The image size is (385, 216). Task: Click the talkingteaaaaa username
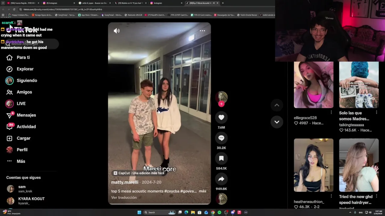351,125
